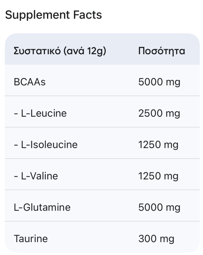Select the L-Glutamine ingredient cell

42,207
